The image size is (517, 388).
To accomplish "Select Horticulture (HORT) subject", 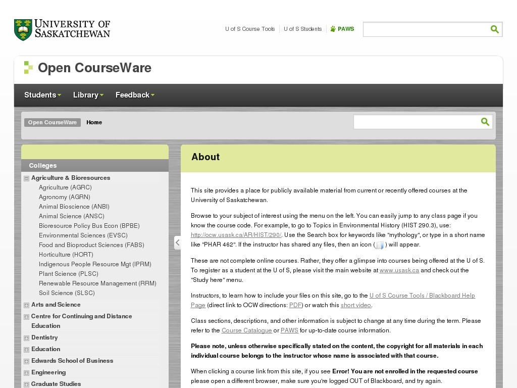I will [66, 255].
